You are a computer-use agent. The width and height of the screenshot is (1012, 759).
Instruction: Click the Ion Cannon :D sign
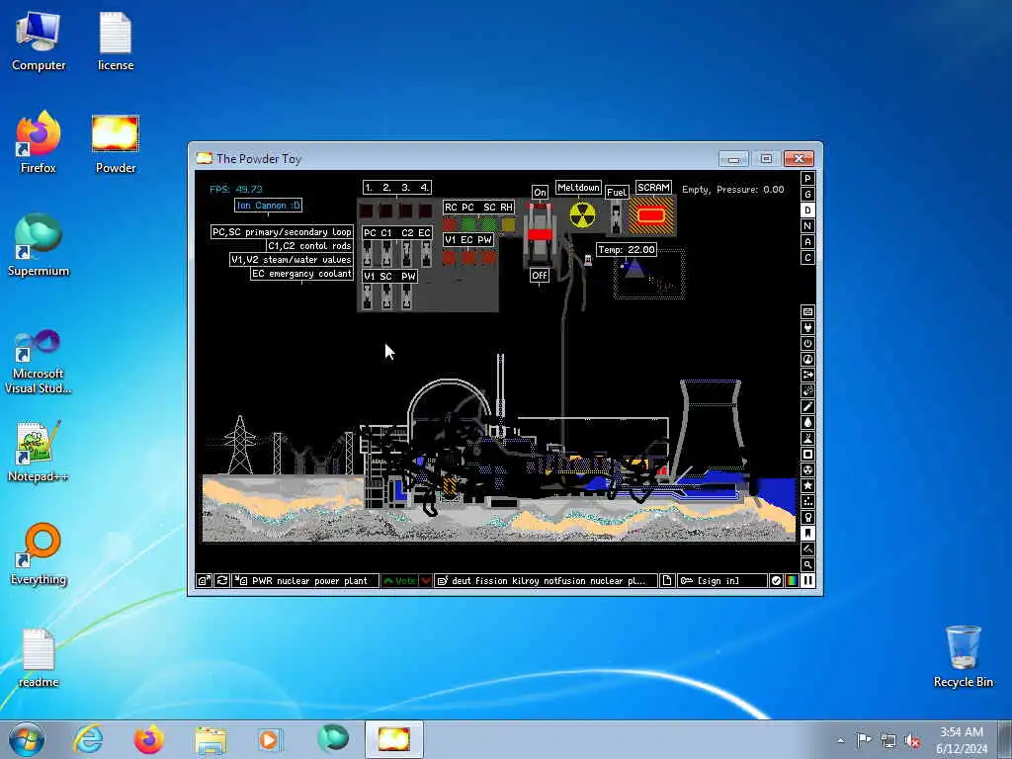(269, 206)
